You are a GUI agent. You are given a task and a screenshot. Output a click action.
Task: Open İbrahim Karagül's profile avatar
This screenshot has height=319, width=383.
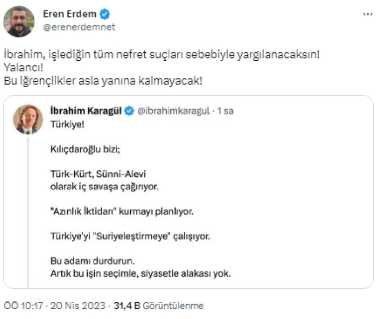pyautogui.click(x=28, y=119)
